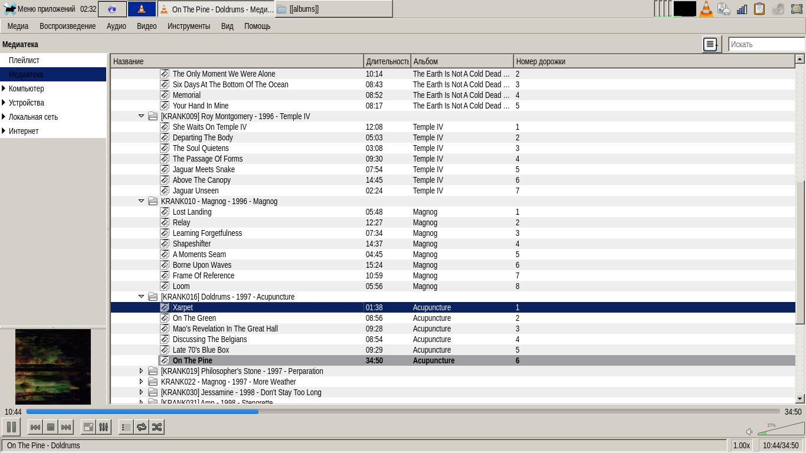Click the track icon beside Lost Landing

point(165,212)
